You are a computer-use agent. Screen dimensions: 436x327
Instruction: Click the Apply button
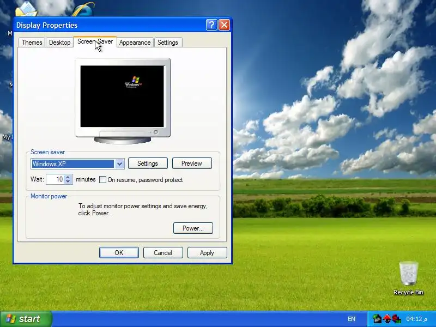coord(207,253)
